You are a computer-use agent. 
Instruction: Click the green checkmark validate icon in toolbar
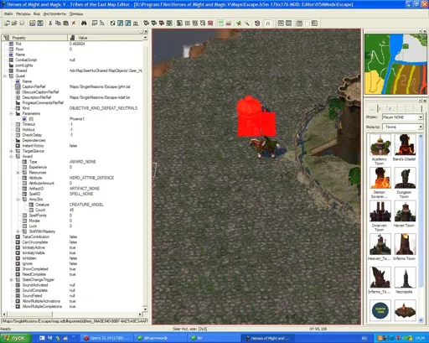tap(239, 23)
